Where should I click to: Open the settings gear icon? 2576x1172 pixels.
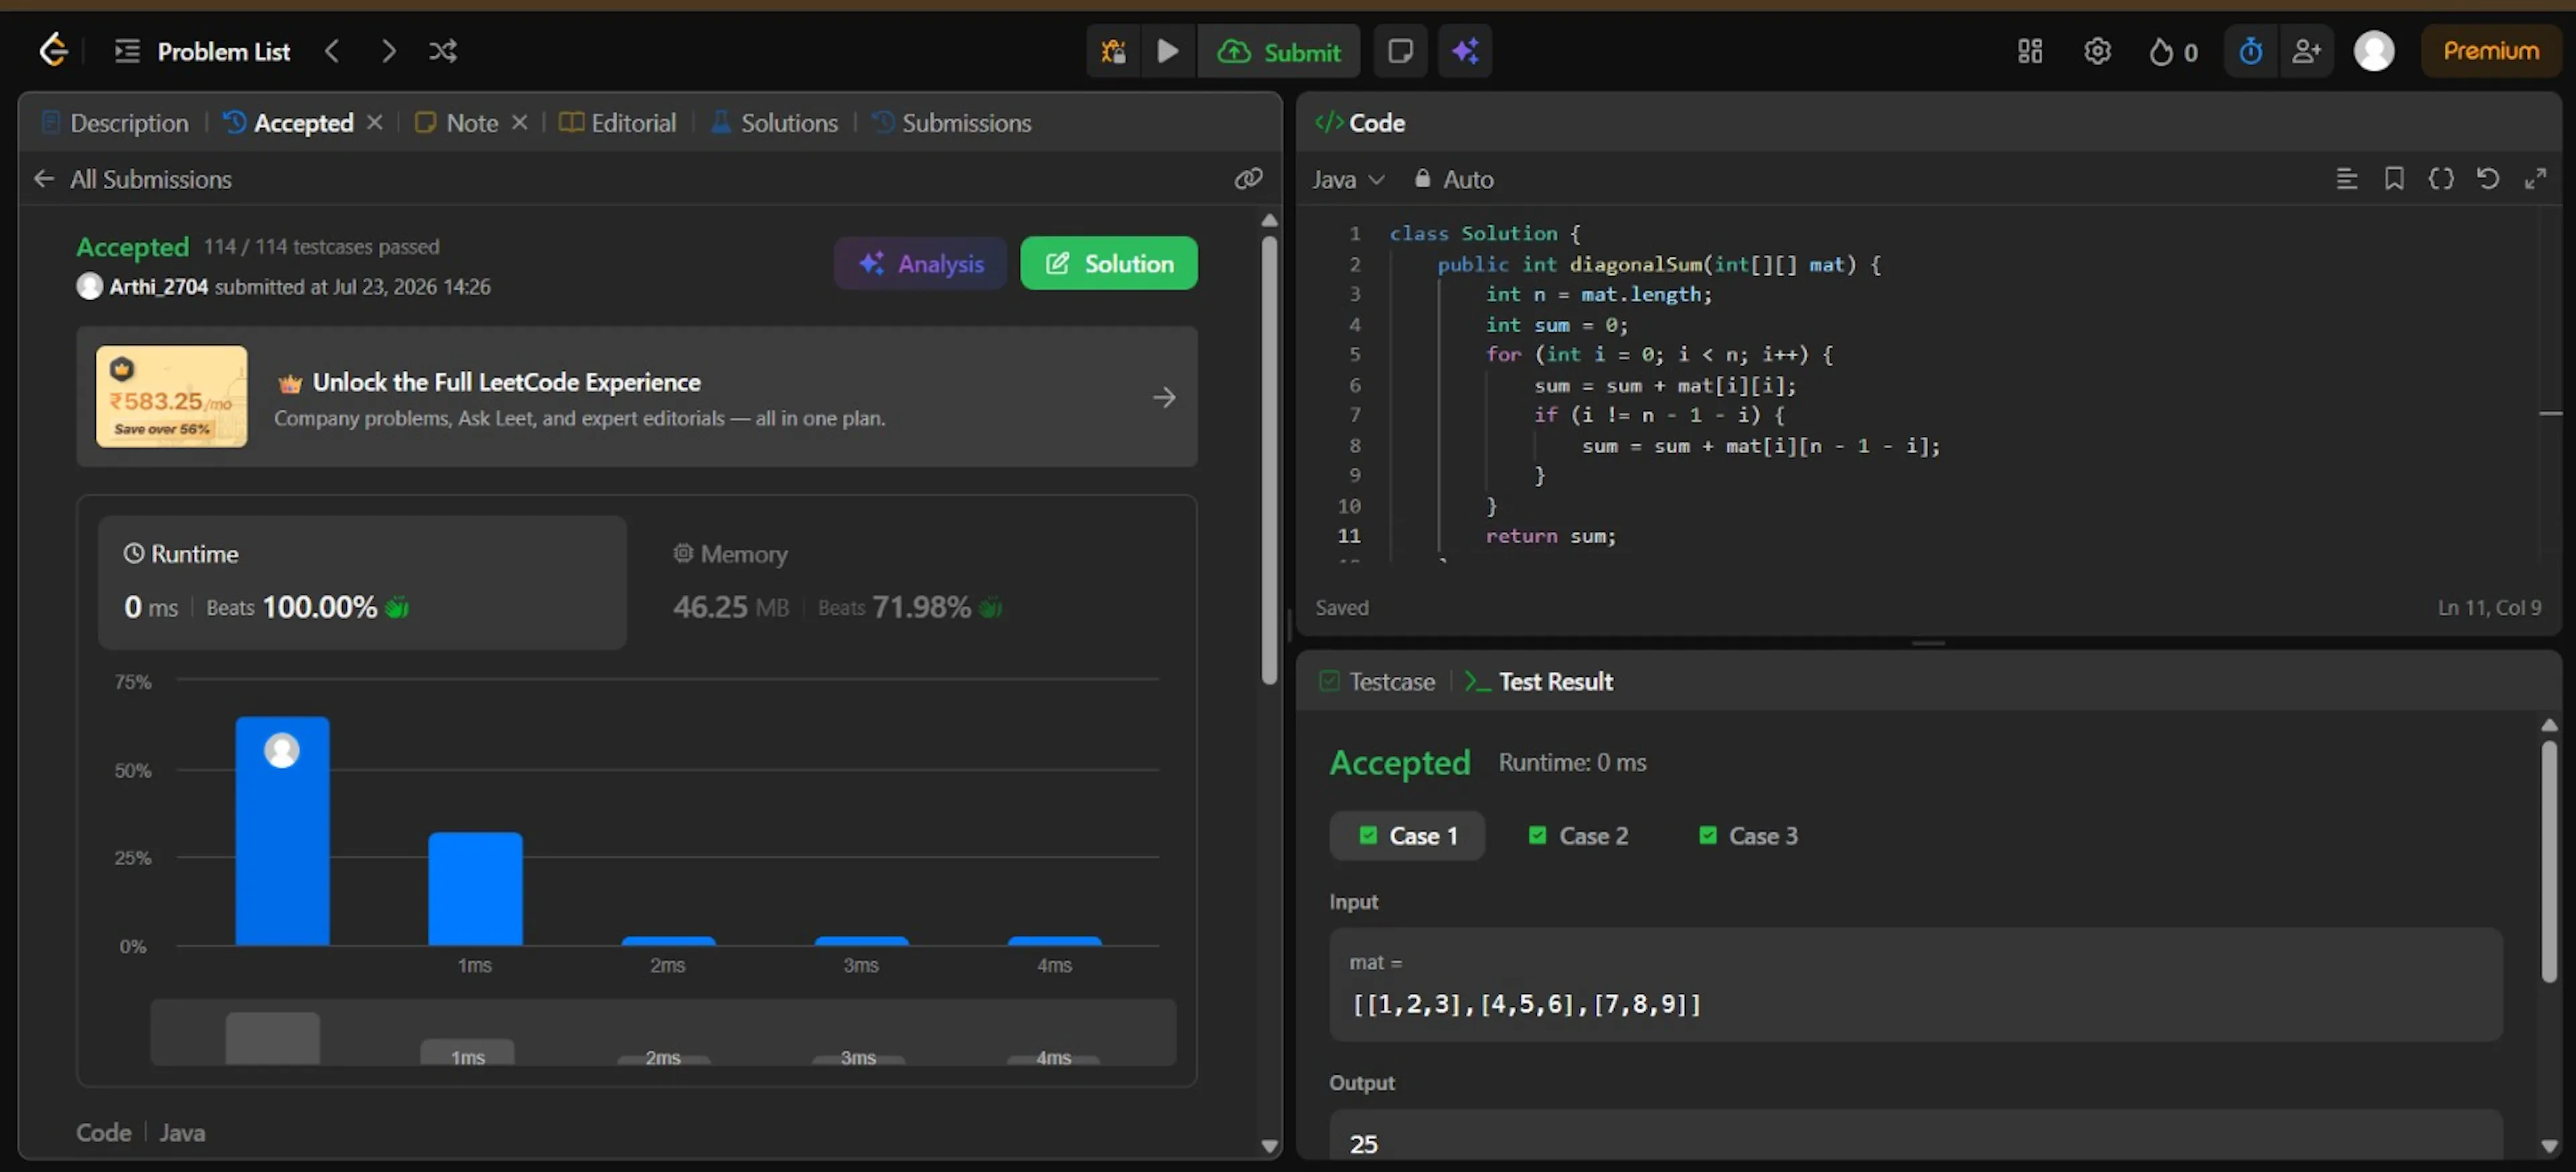tap(2097, 51)
